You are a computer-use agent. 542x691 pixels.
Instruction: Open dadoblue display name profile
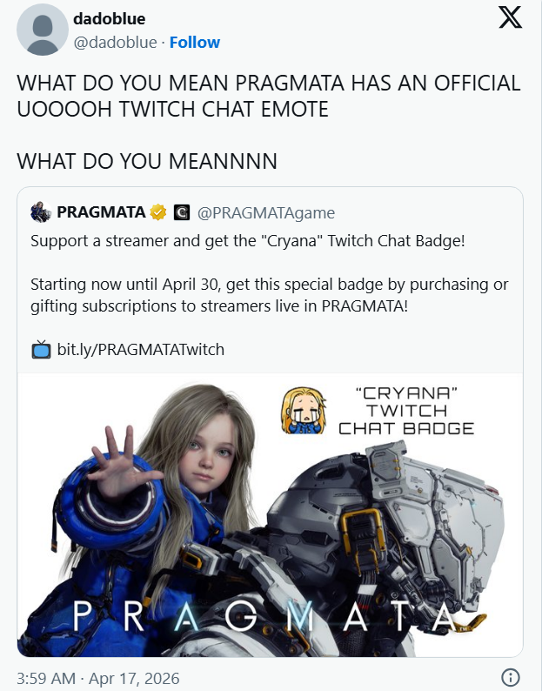click(x=110, y=19)
